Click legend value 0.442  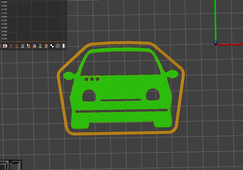click(4, 31)
